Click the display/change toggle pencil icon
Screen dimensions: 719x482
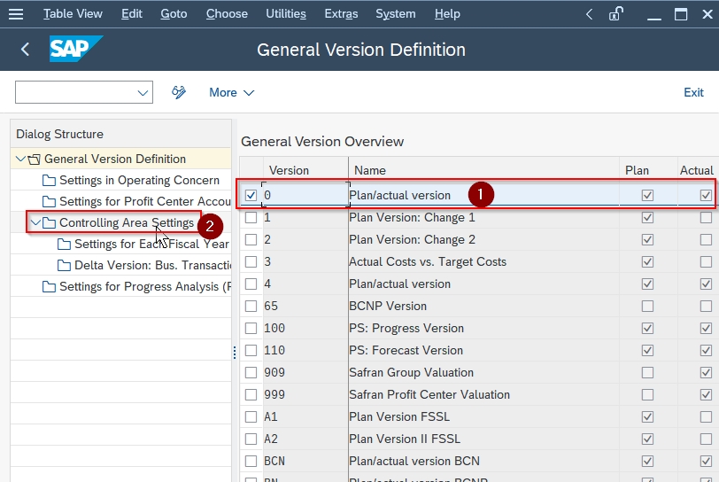178,92
